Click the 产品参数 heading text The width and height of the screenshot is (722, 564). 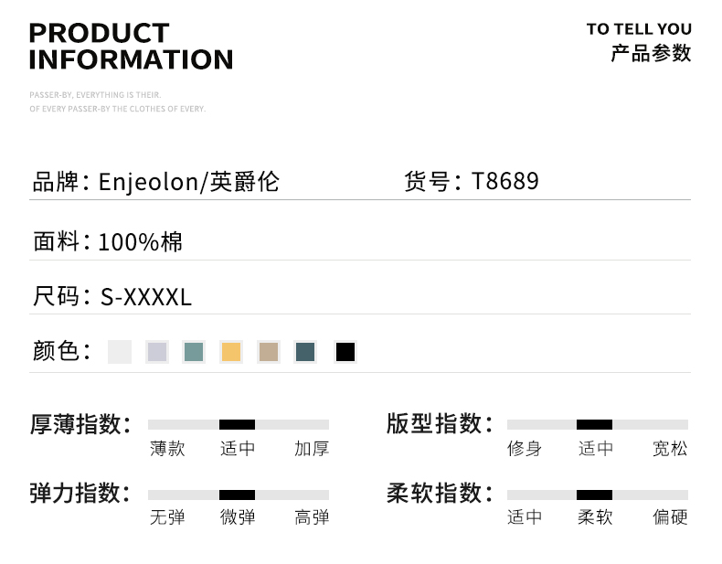click(x=651, y=53)
